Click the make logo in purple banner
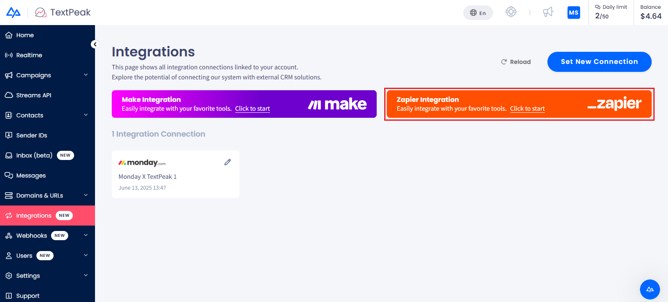The height and width of the screenshot is (302, 668). point(337,104)
